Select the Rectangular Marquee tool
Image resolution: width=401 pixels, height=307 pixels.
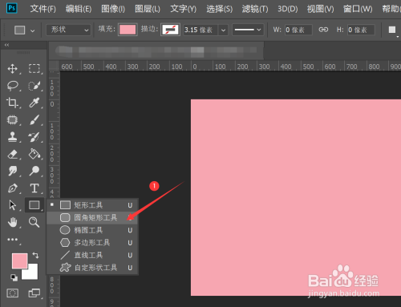tap(34, 69)
